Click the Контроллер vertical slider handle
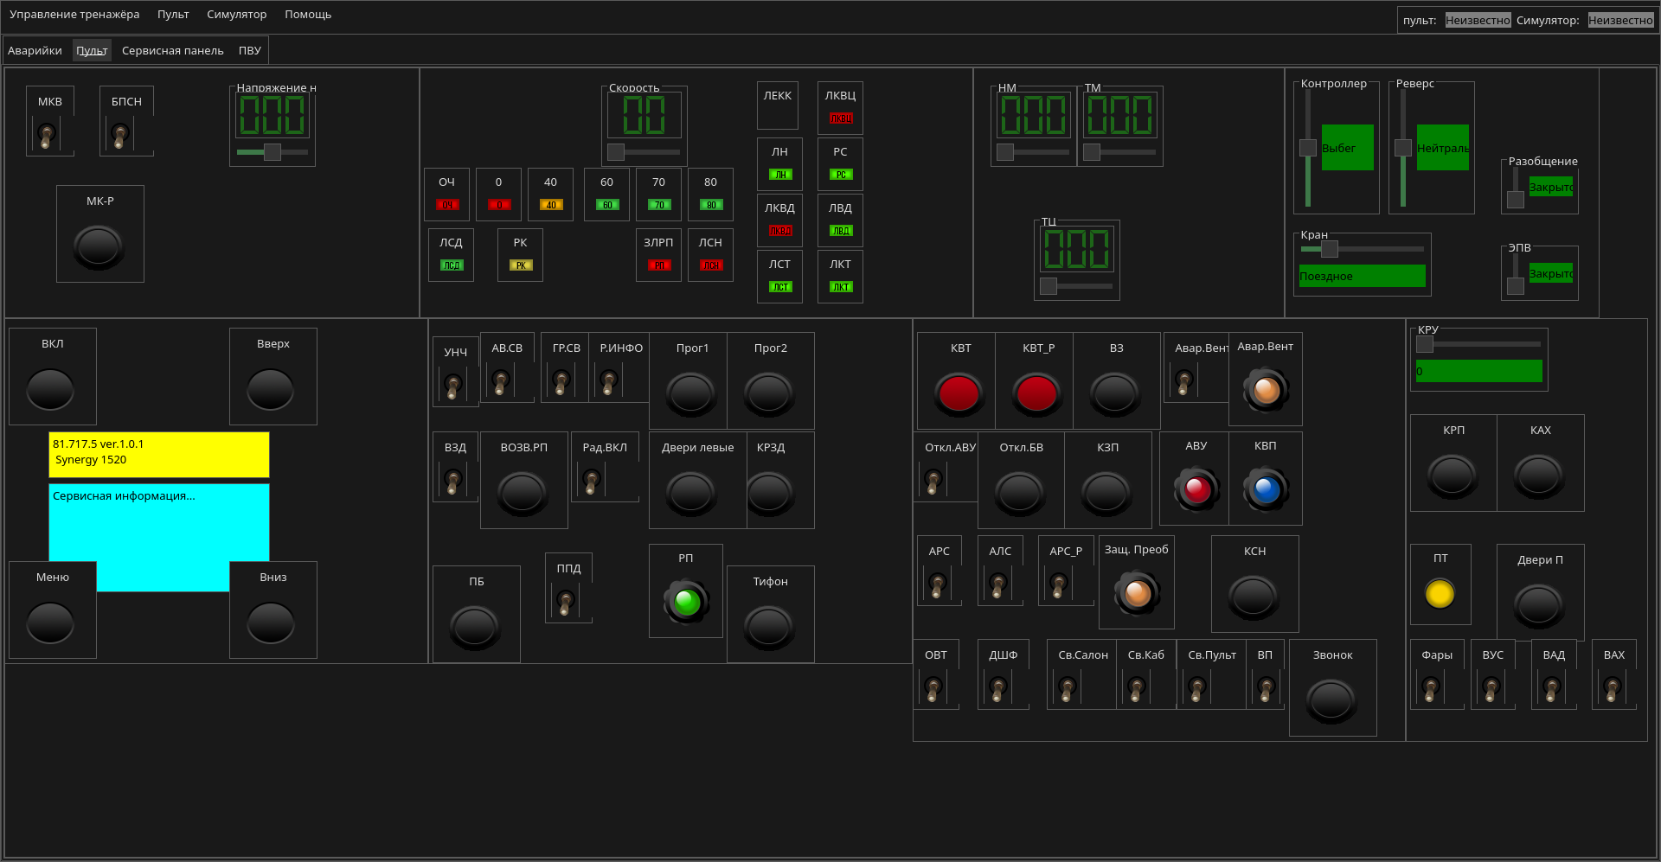The width and height of the screenshot is (1661, 862). tap(1308, 148)
